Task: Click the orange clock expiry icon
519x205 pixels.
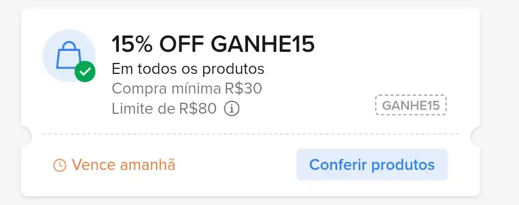Action: point(60,165)
